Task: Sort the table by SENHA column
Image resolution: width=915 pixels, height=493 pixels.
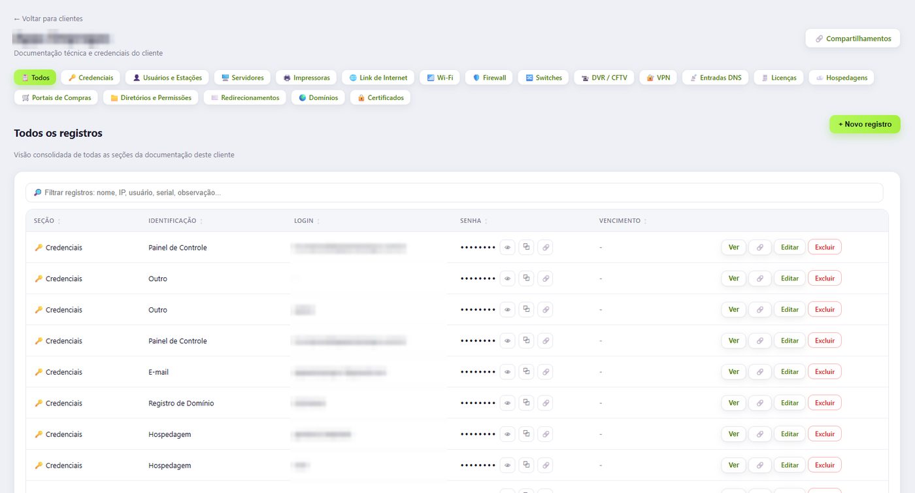Action: tap(474, 221)
